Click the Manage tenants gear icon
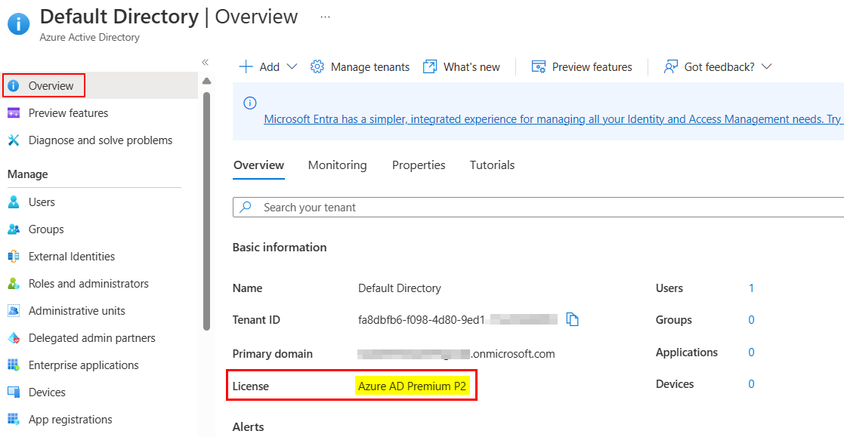844x437 pixels. pos(317,66)
